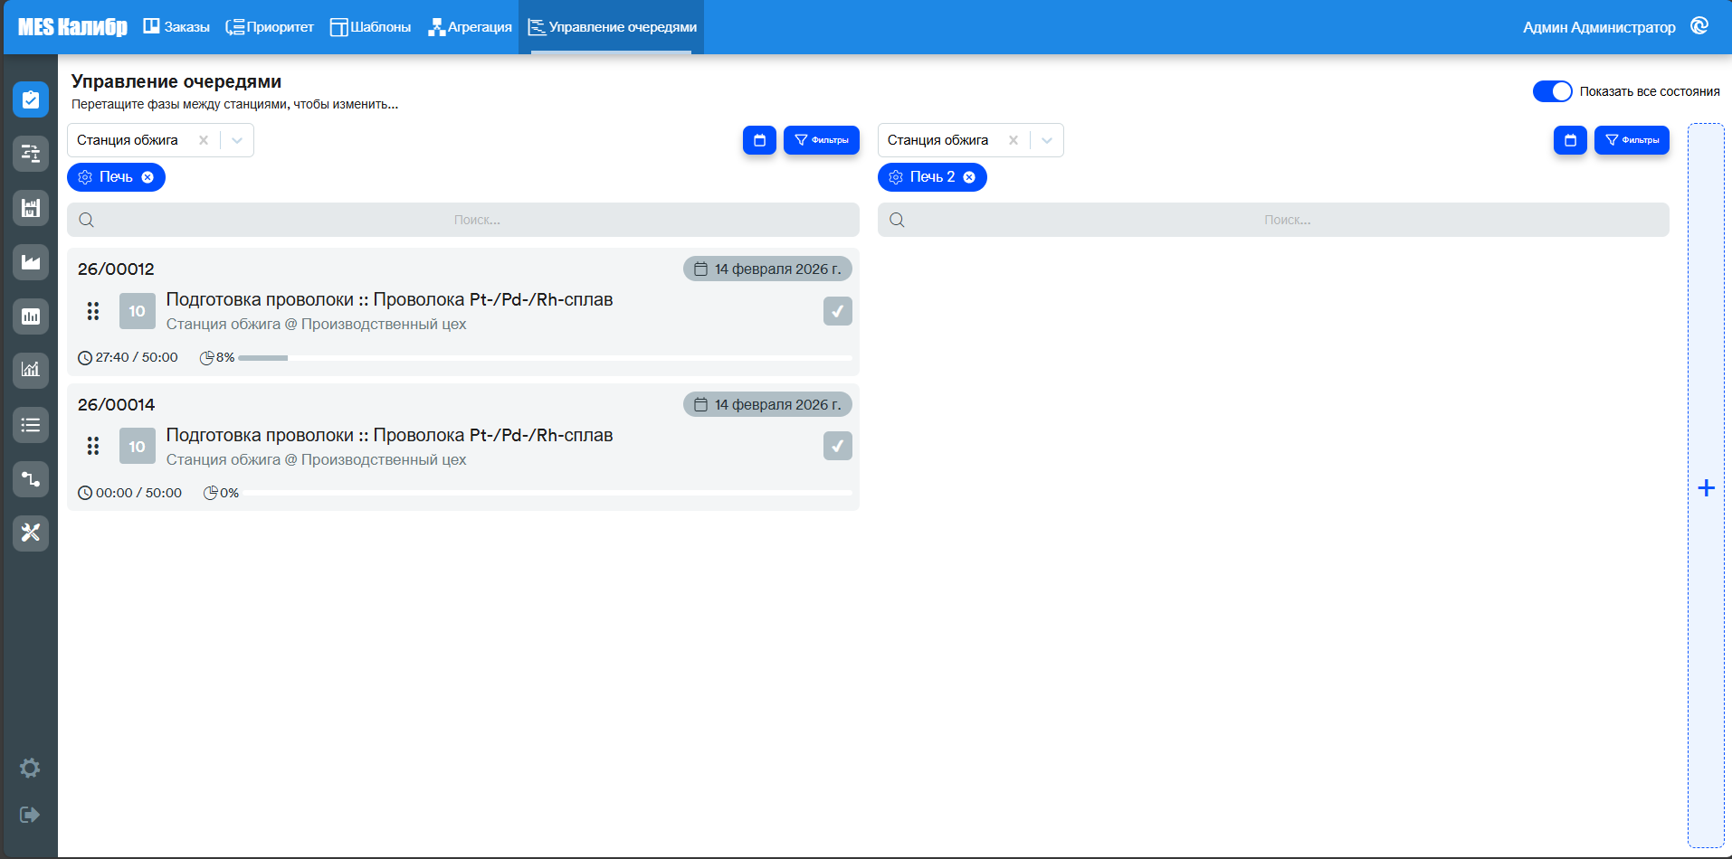Screen dimensions: 1732x859
Task: Click the user profile icon near Админ Администратор
Action: 1699,26
